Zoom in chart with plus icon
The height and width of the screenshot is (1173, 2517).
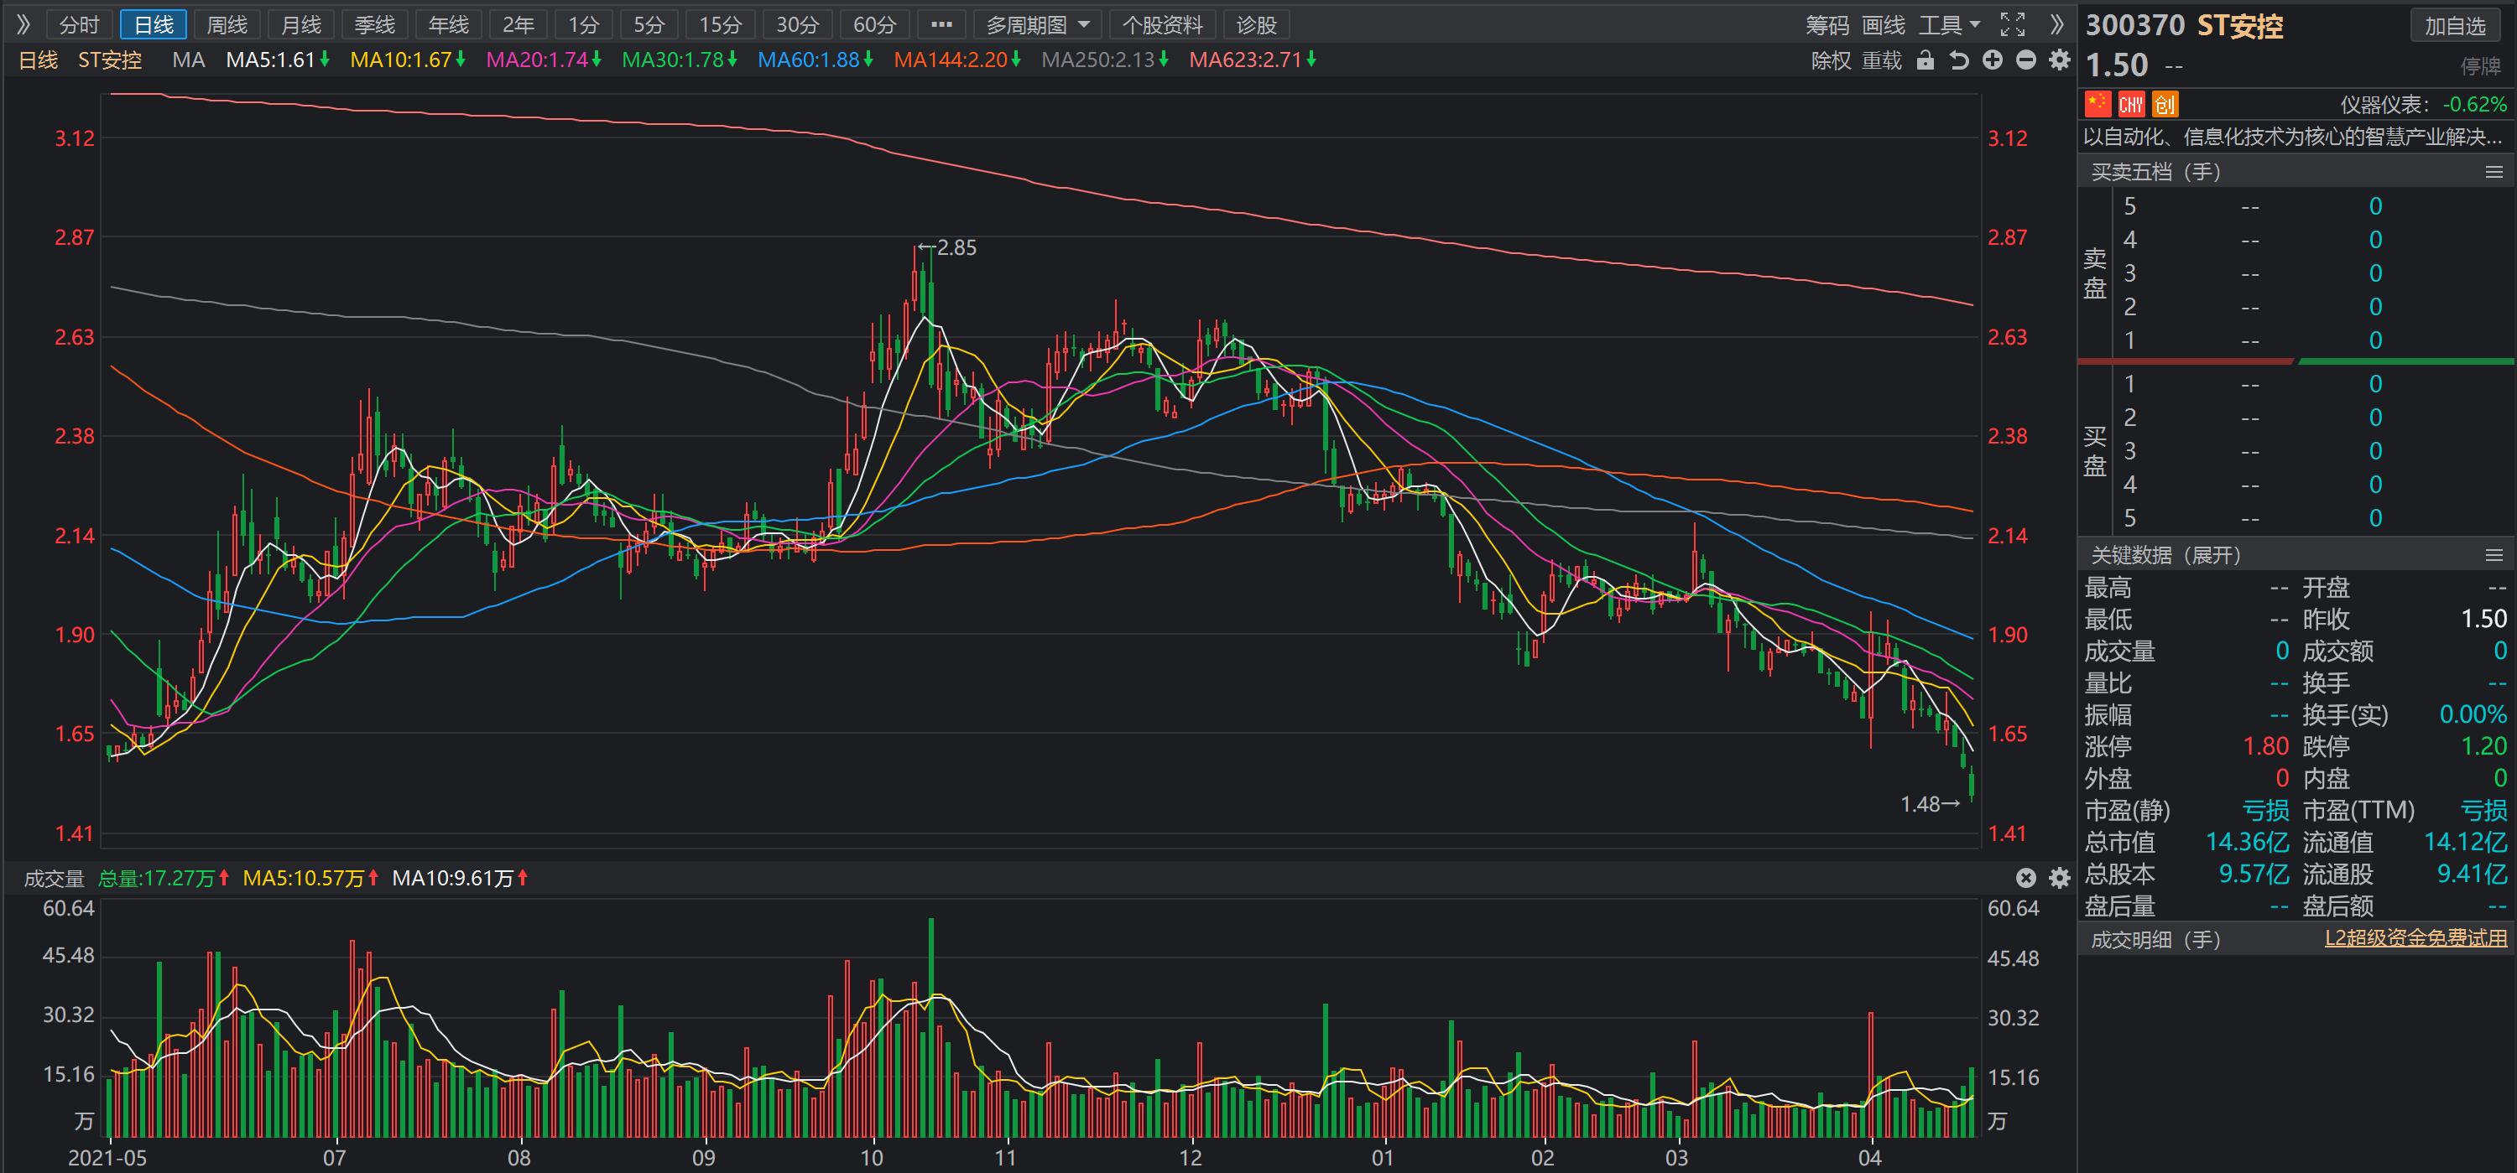pos(1993,60)
